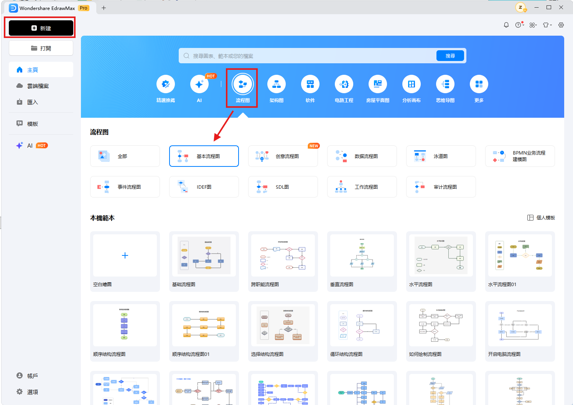573x405 pixels.
Task: Open 帳戶 at the sidebar bottom
Action: coord(41,376)
